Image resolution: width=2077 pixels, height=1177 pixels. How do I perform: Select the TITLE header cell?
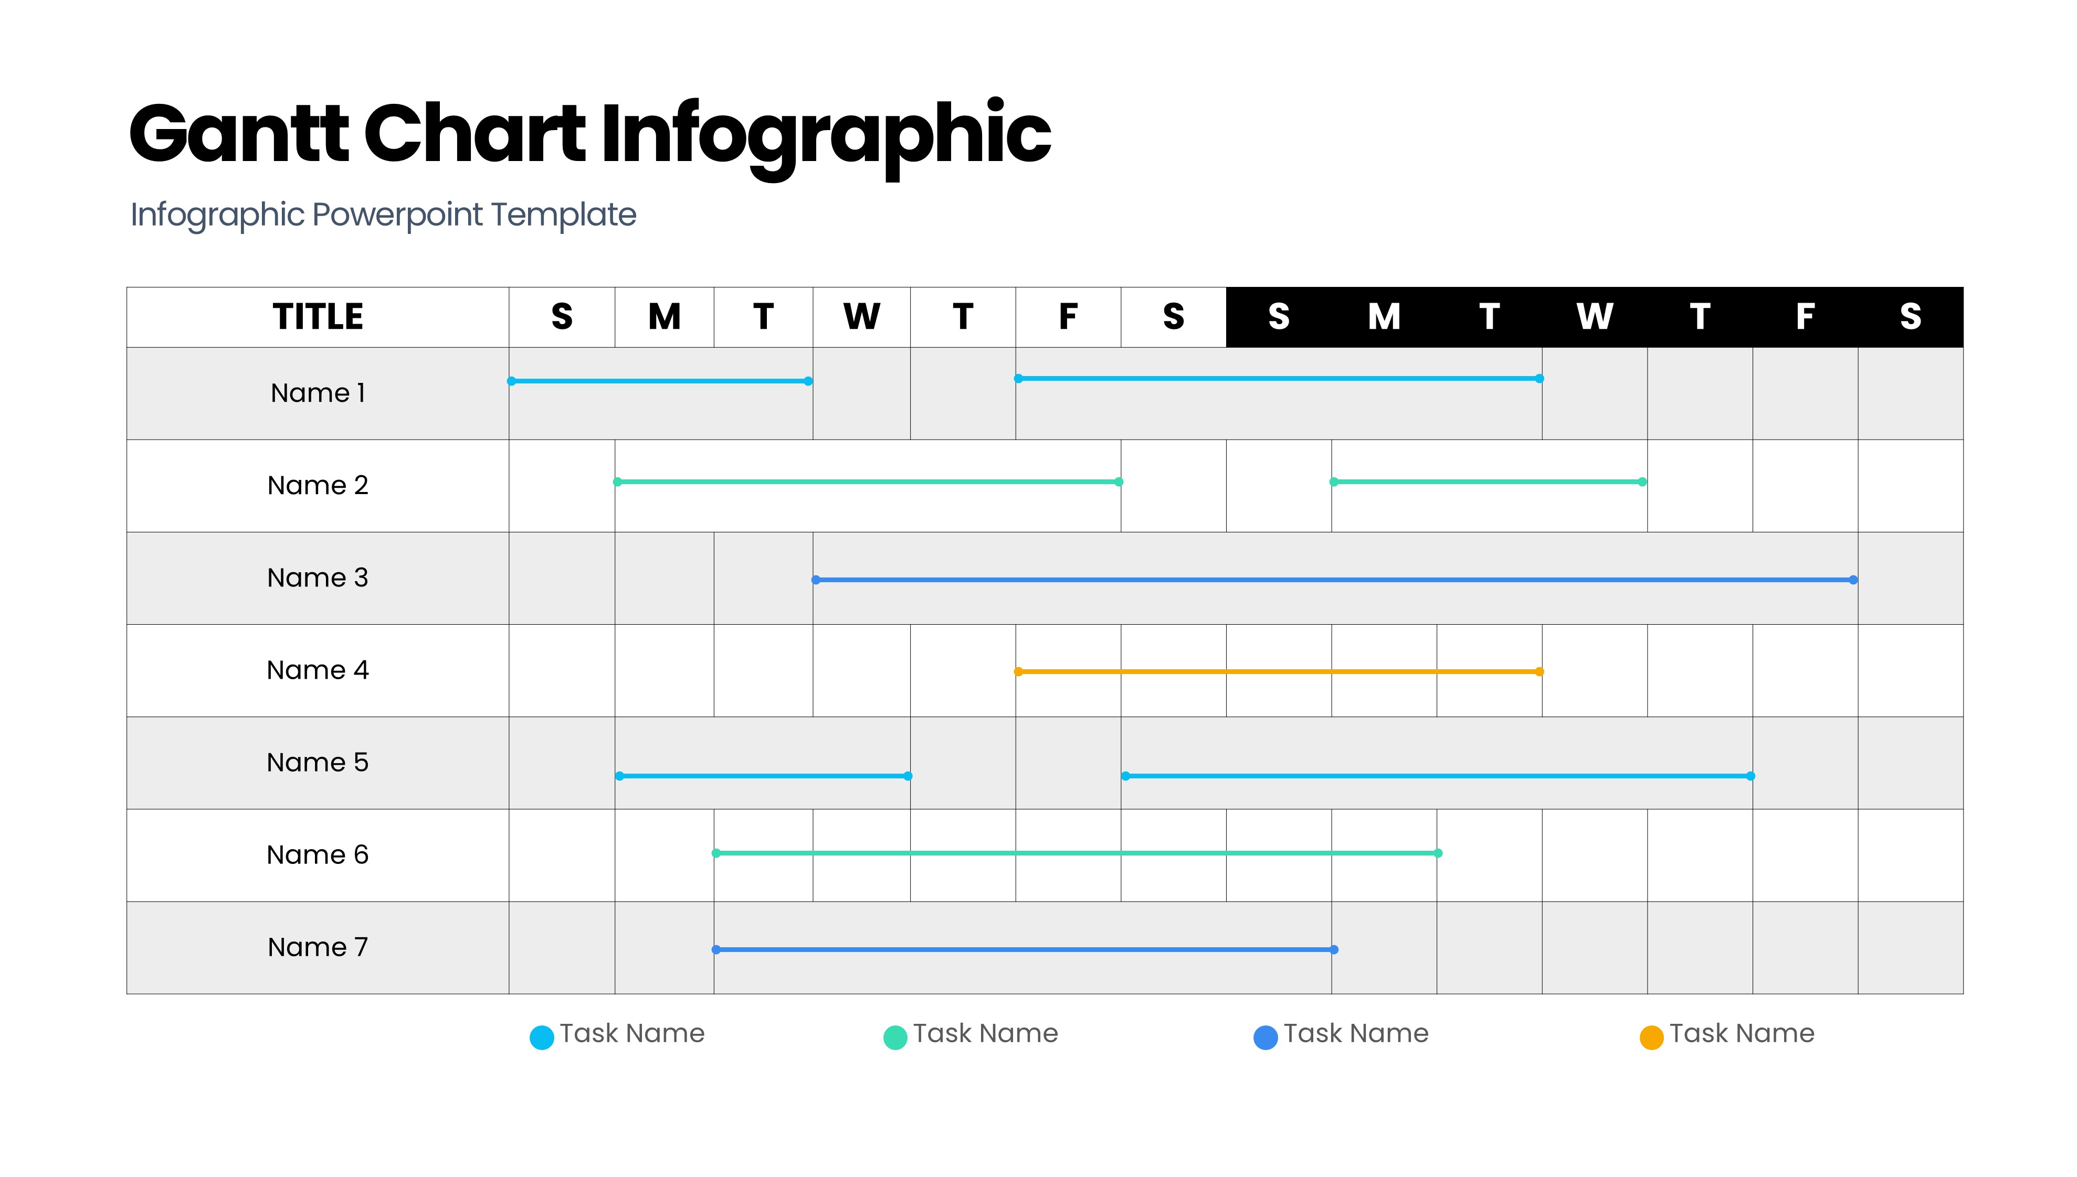coord(318,317)
